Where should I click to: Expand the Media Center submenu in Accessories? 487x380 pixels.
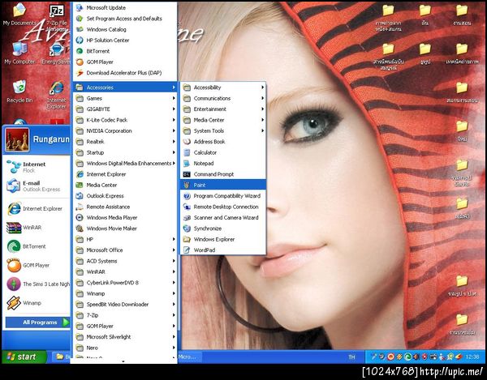[x=223, y=120]
